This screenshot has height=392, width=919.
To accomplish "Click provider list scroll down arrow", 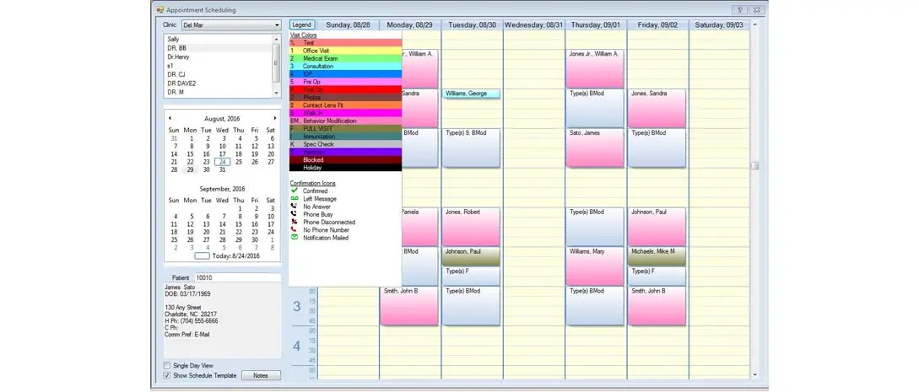I will [276, 93].
